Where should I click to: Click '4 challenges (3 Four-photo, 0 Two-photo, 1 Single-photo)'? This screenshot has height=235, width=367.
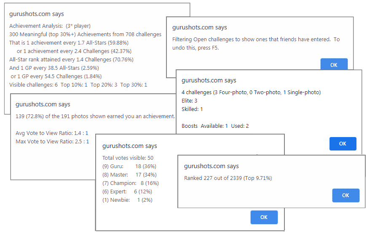[x=251, y=92]
